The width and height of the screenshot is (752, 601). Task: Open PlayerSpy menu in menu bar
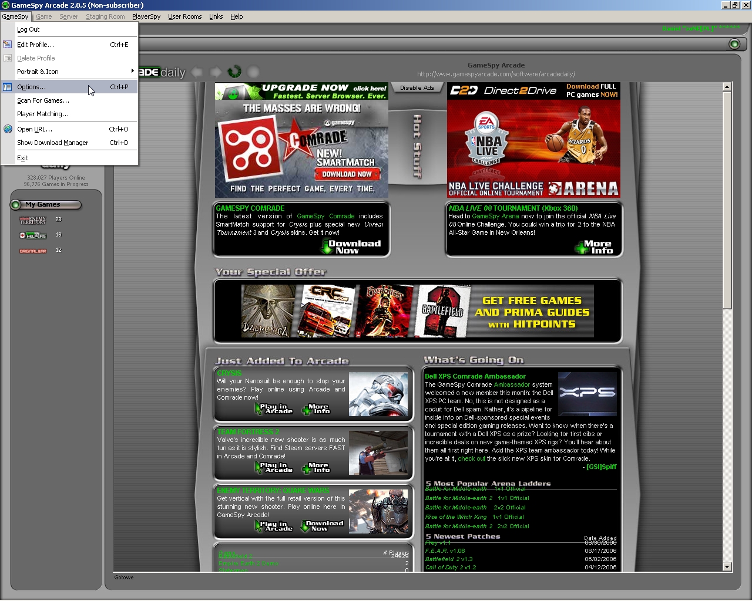(x=146, y=16)
